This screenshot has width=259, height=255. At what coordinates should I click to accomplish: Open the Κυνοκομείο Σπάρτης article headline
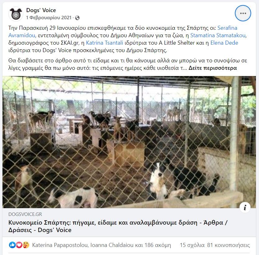point(118,226)
